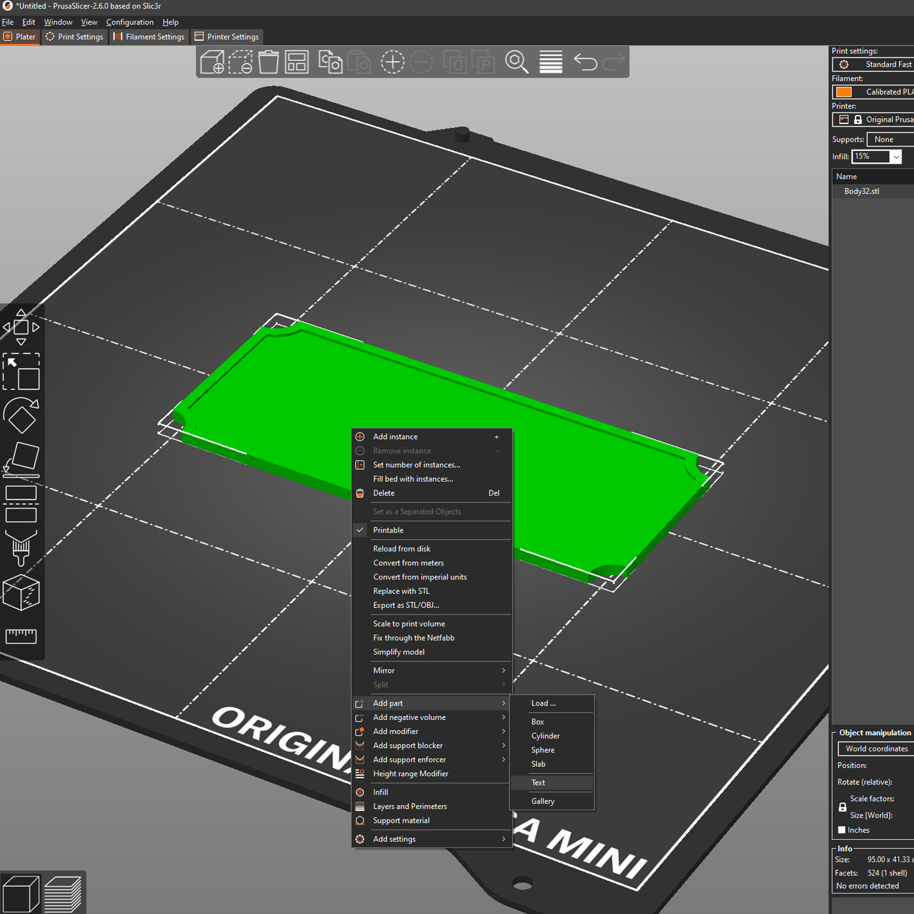
Task: Click Simplify model in context menu
Action: coord(431,652)
